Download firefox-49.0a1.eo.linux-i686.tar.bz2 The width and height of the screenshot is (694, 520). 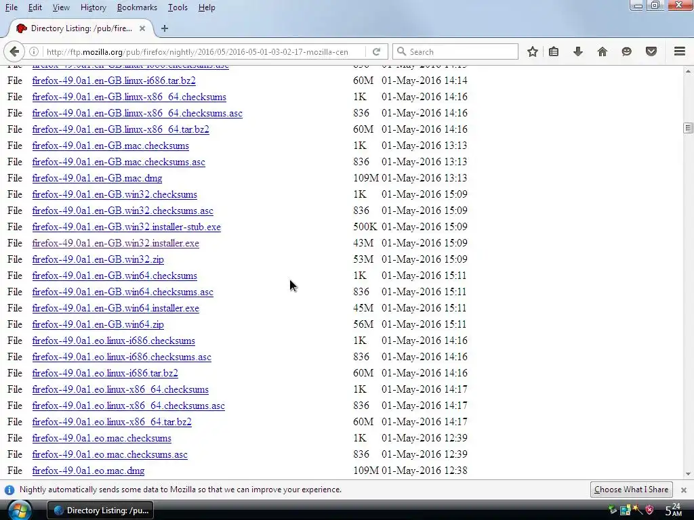point(105,373)
